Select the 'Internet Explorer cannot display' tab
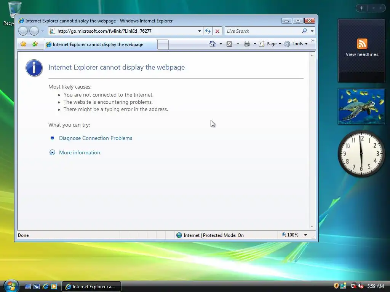The width and height of the screenshot is (390, 292). point(101,44)
